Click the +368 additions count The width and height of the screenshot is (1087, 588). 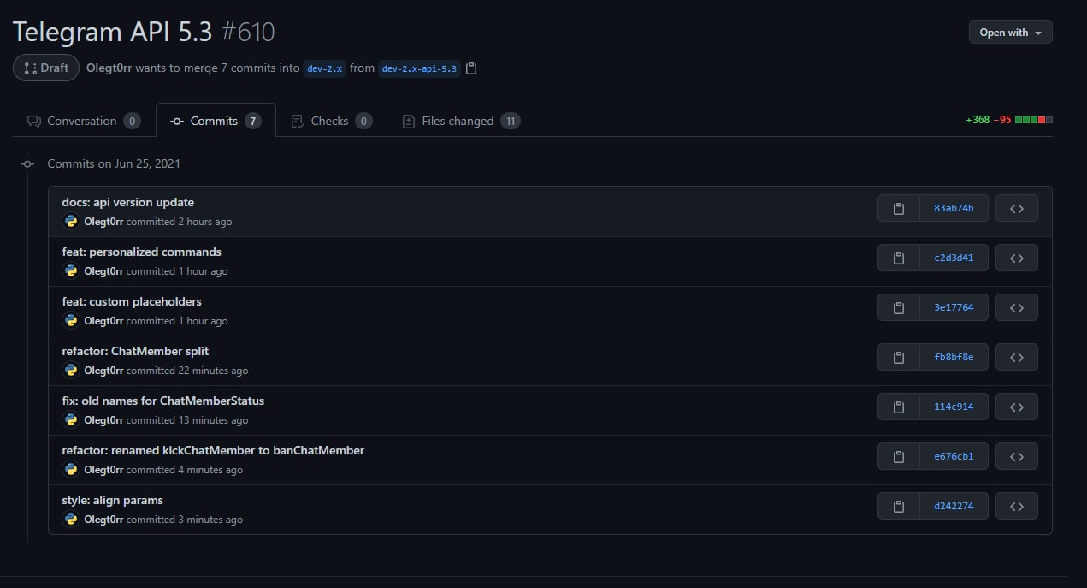(x=978, y=120)
